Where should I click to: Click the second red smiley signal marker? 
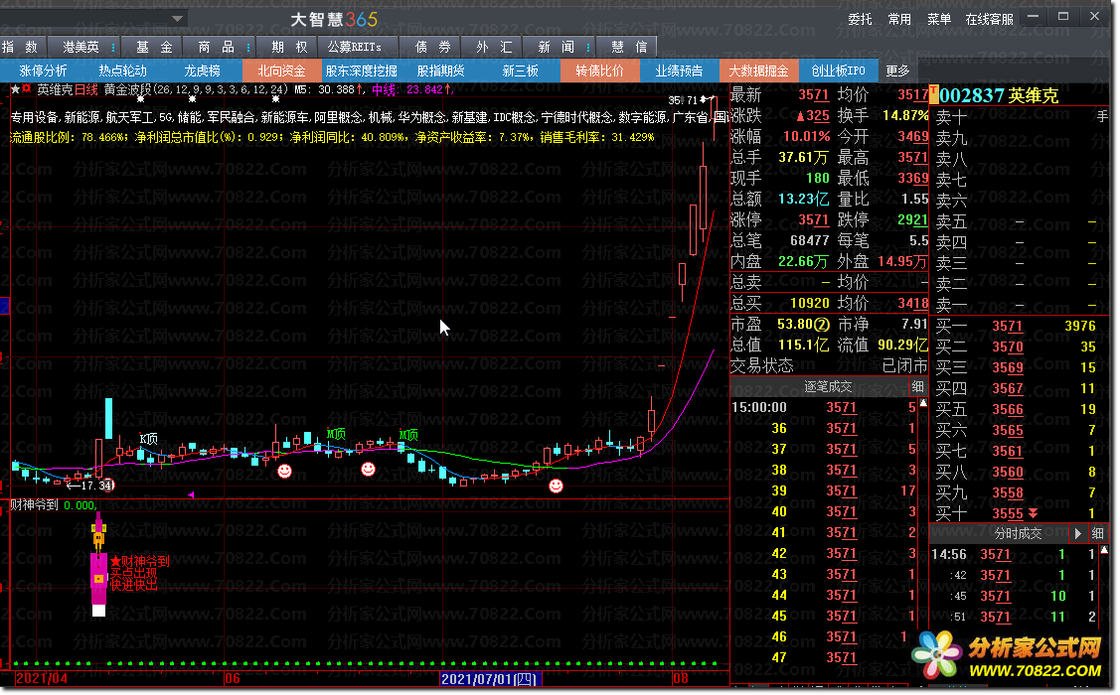(368, 469)
